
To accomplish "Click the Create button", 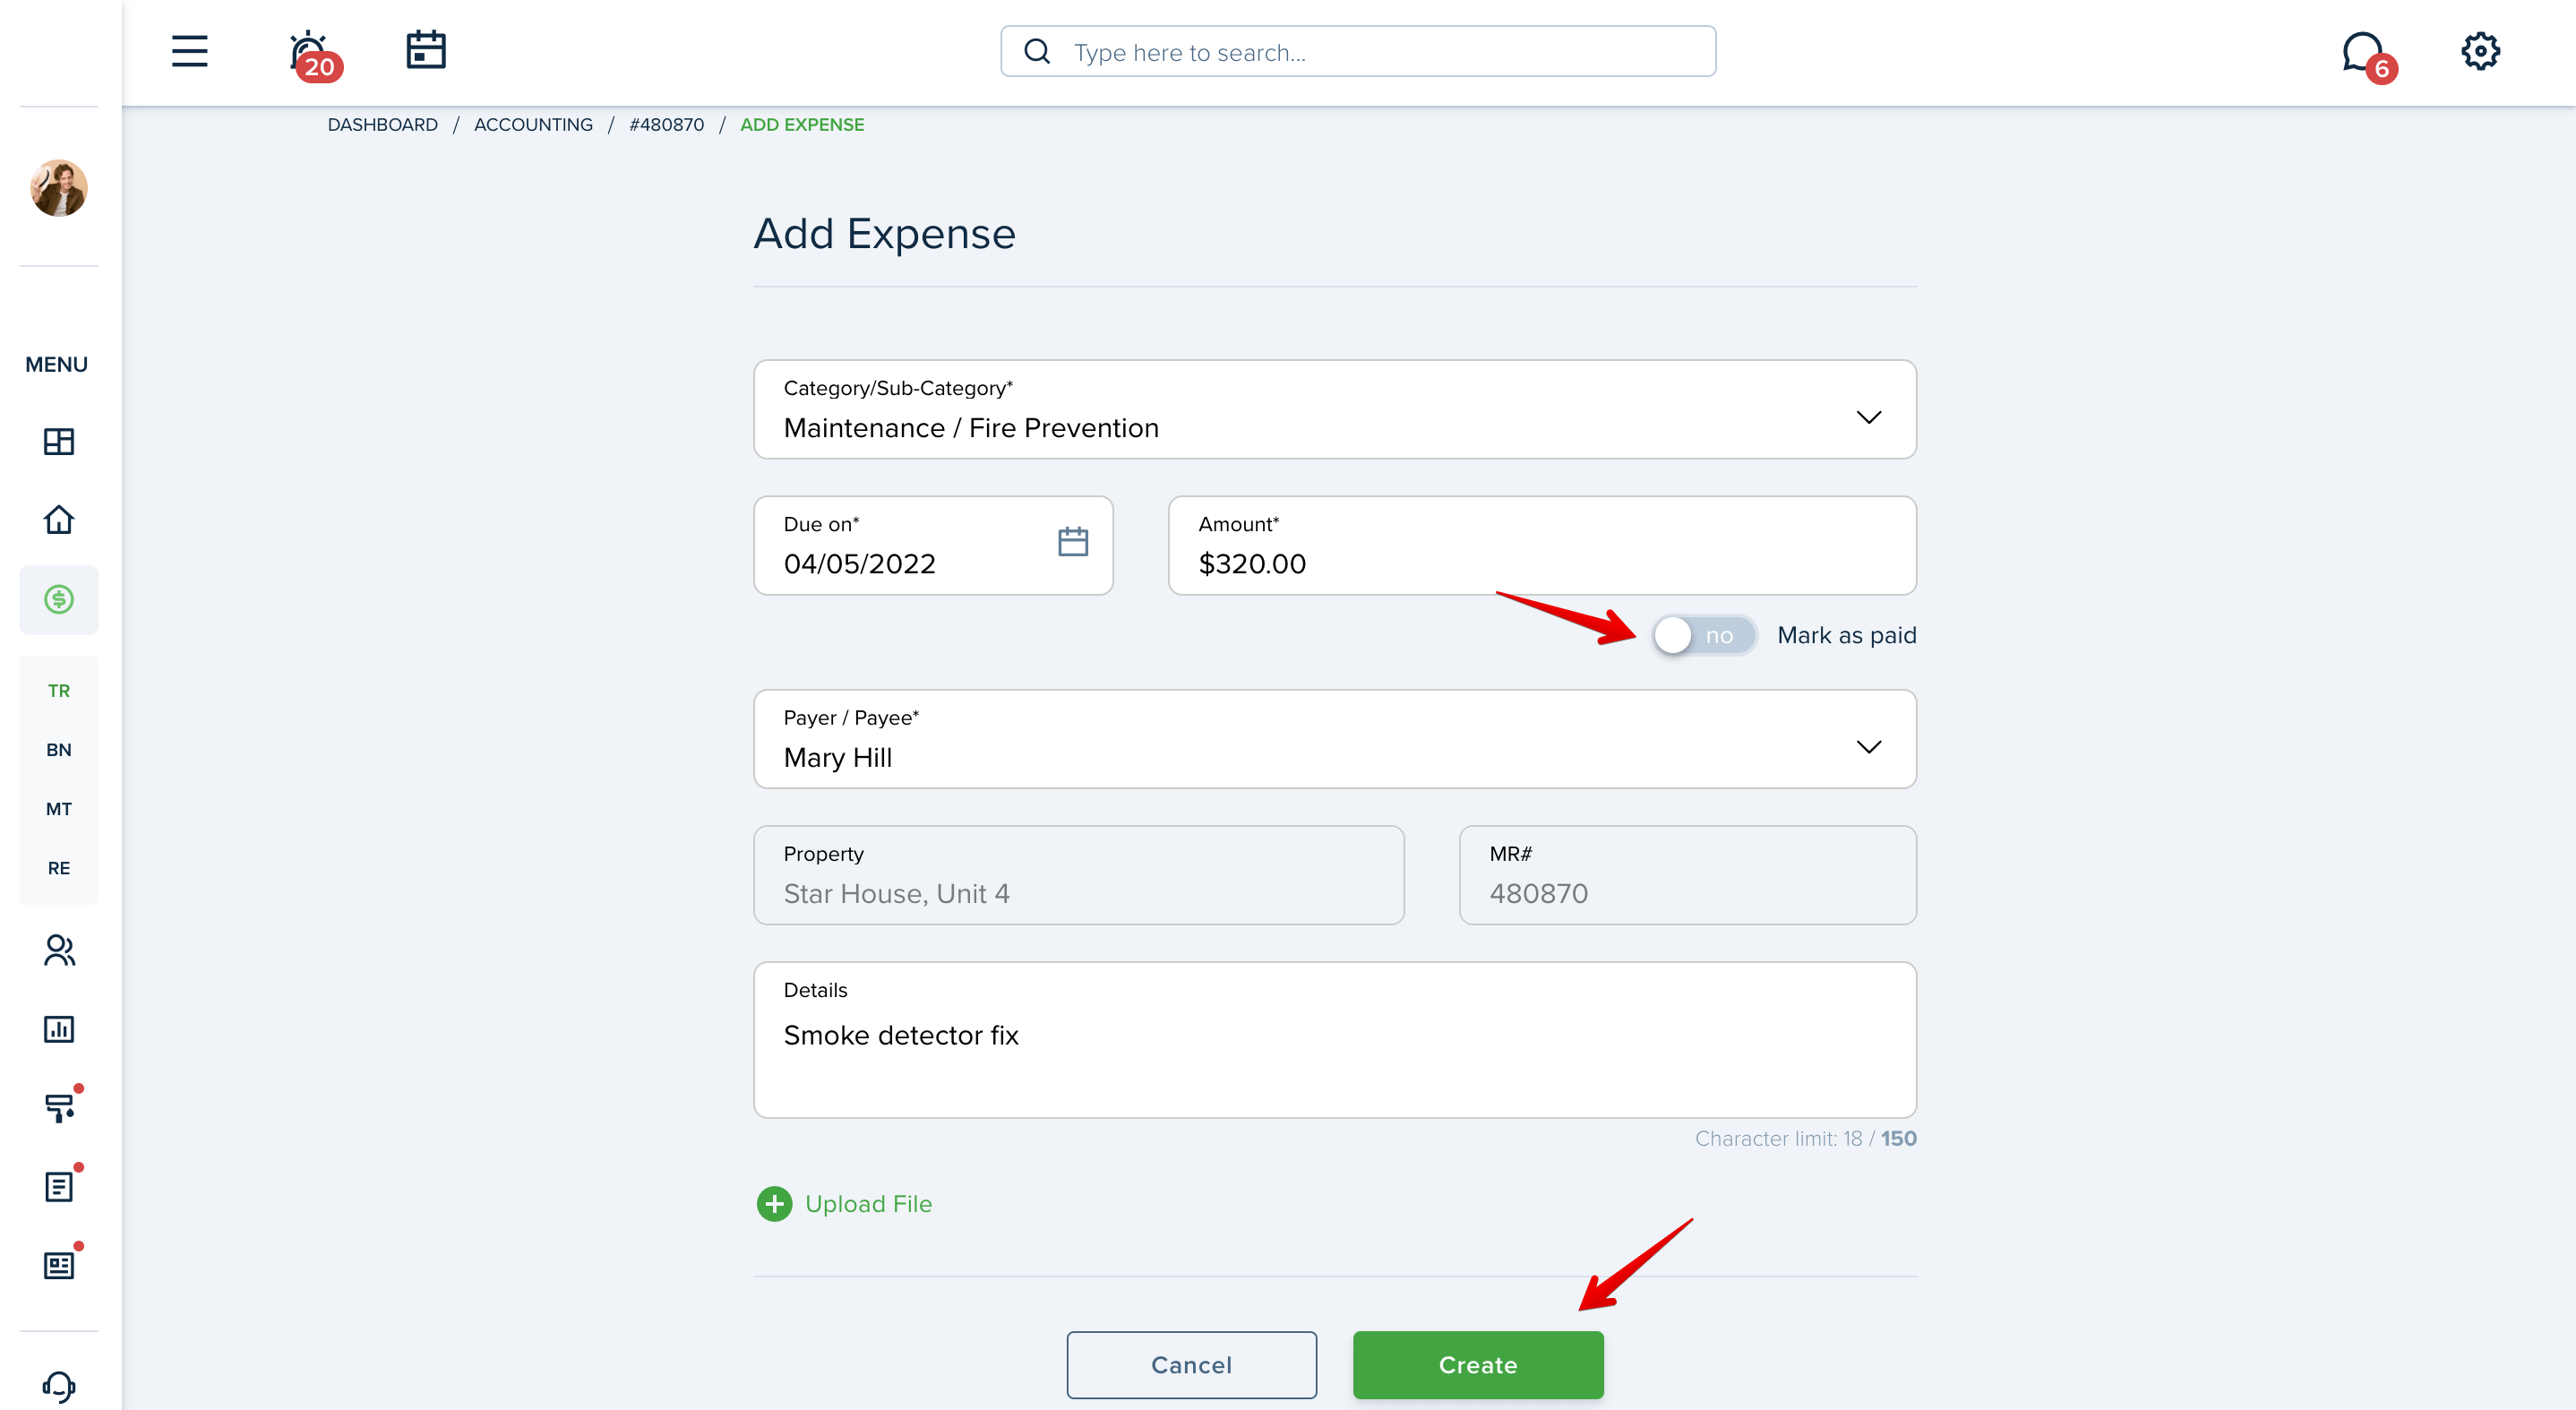I will (1478, 1365).
